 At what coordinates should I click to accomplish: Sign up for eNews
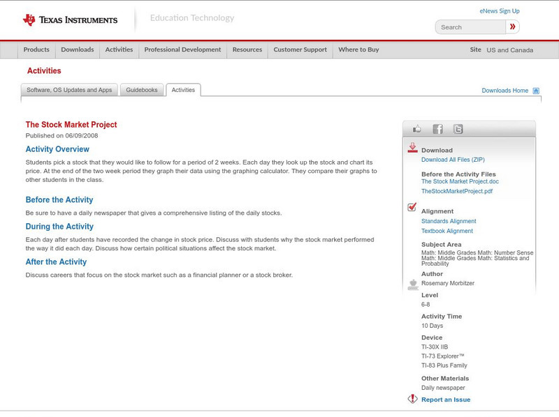coord(499,10)
